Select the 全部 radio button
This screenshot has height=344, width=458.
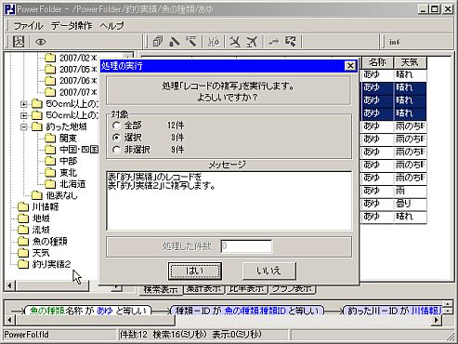(x=116, y=126)
